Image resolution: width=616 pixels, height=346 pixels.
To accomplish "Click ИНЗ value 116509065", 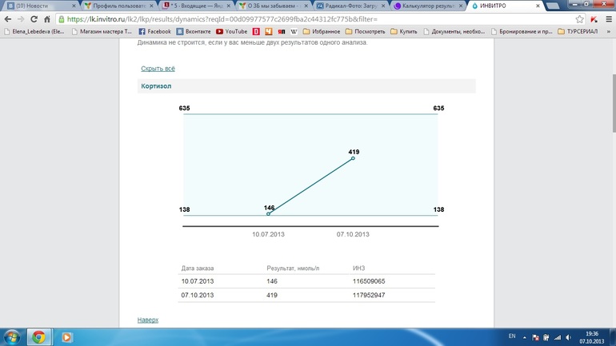I will click(369, 281).
